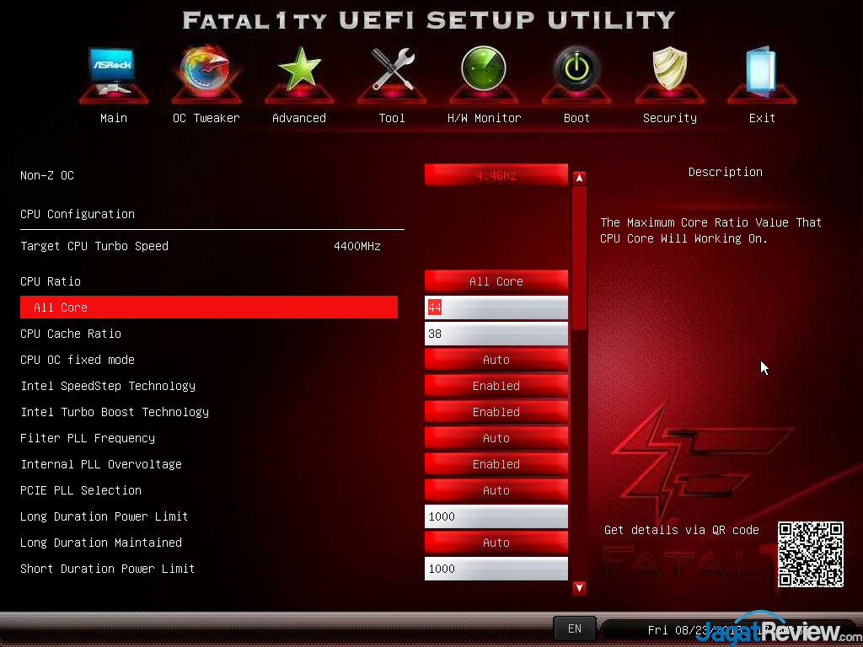Click the Exit door icon
The image size is (863, 647).
point(762,72)
